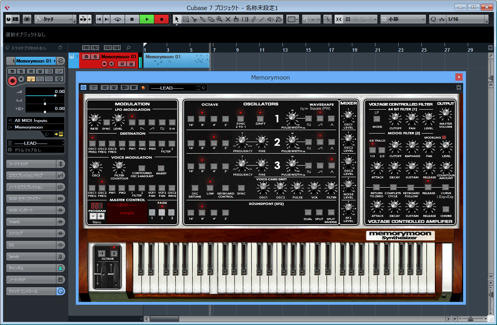This screenshot has height=325, width=497.
Task: Select the Split scissors tool
Action: (194, 19)
